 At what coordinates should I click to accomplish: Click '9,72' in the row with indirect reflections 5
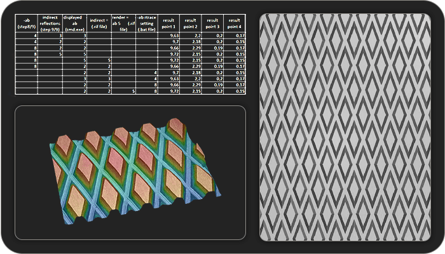click(x=174, y=54)
